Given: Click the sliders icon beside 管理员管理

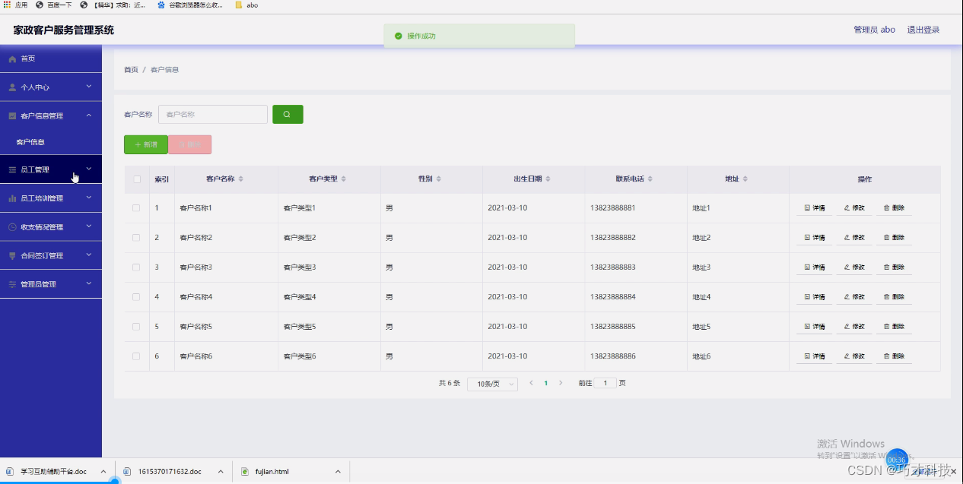Looking at the screenshot, I should tap(12, 284).
